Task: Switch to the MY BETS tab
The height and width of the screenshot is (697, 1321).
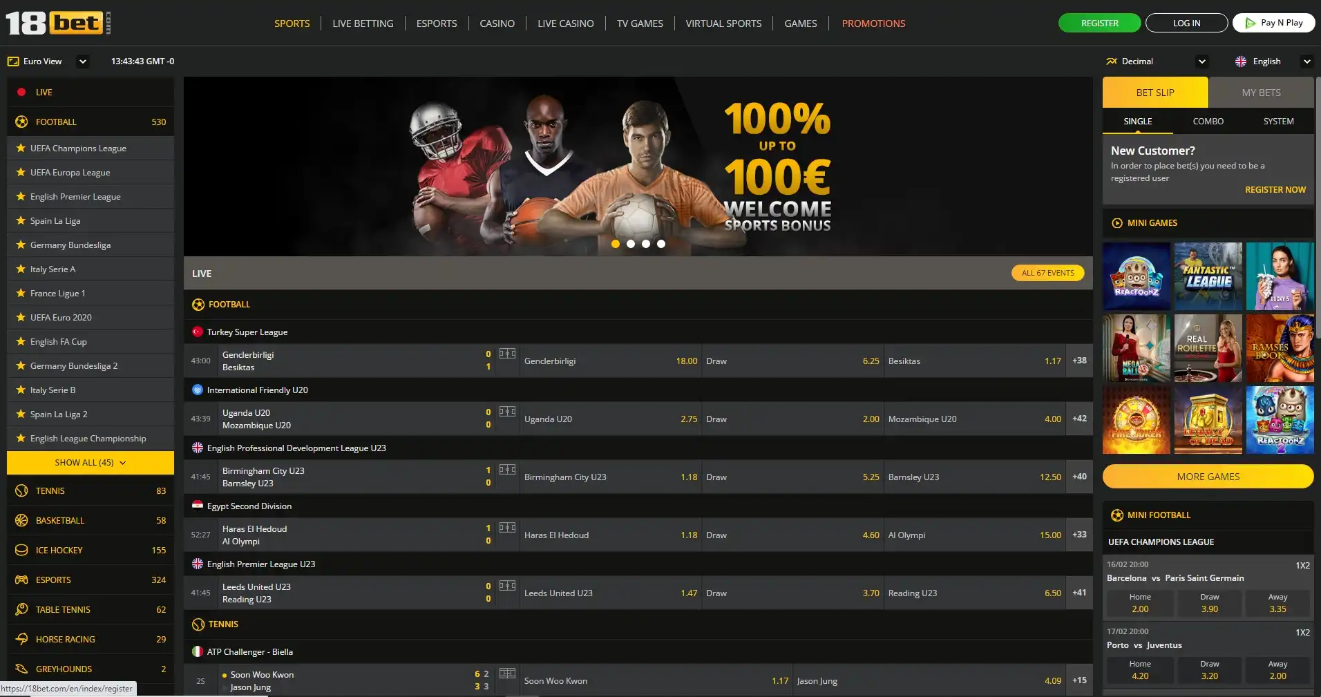Action: click(1261, 92)
